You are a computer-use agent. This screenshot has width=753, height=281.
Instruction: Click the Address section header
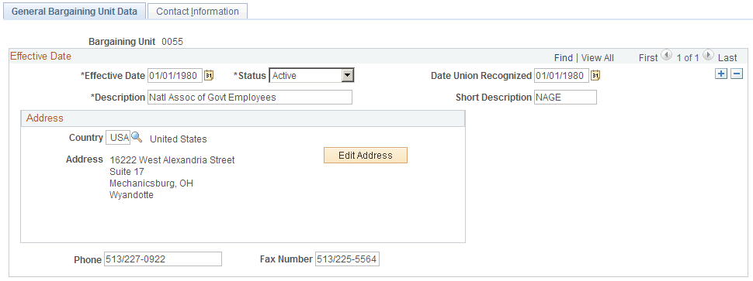[243, 118]
